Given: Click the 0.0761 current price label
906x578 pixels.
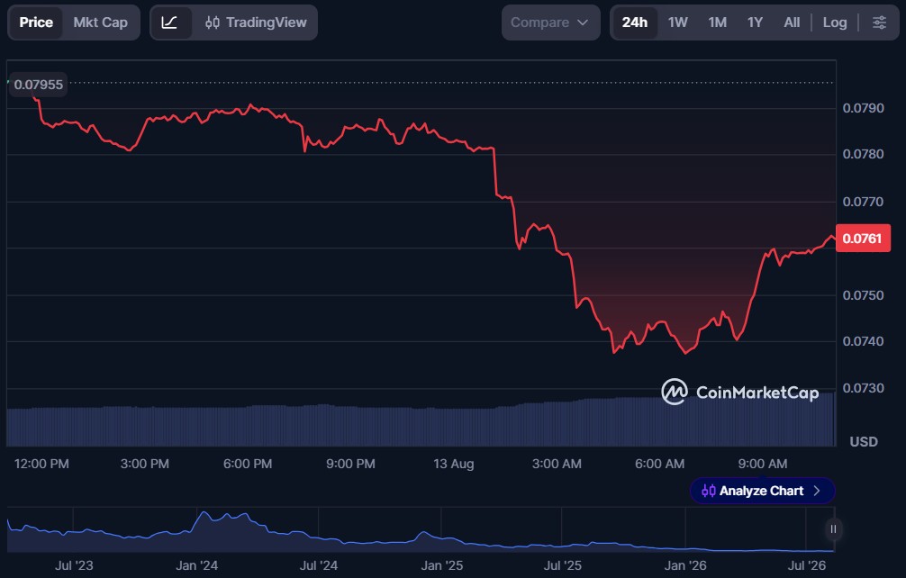Looking at the screenshot, I should (863, 239).
